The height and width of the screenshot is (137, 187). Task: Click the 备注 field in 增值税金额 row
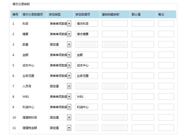(x=166, y=128)
